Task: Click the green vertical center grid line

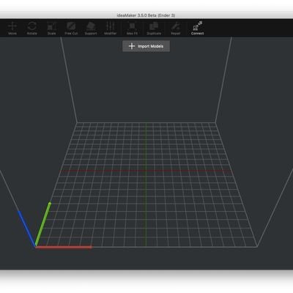Action: coord(146,185)
